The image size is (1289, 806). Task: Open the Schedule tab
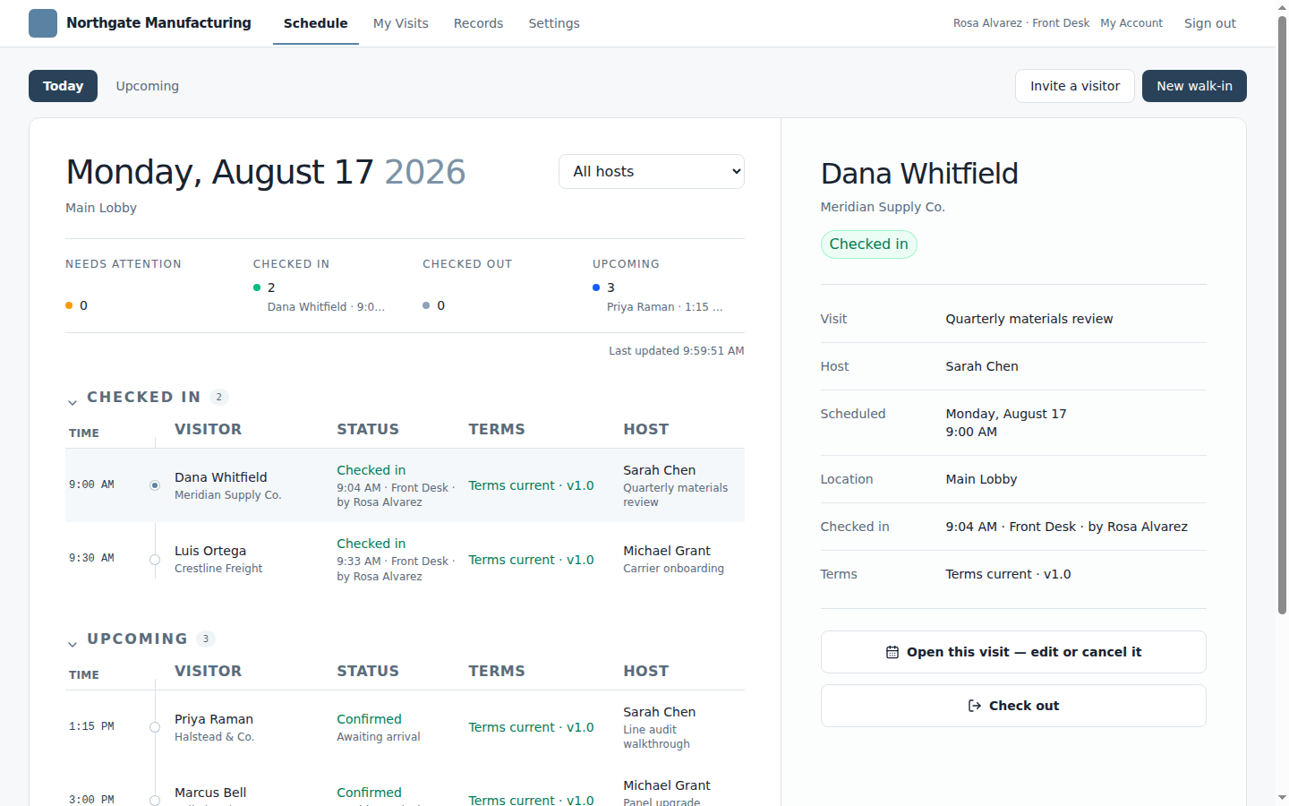tap(315, 23)
